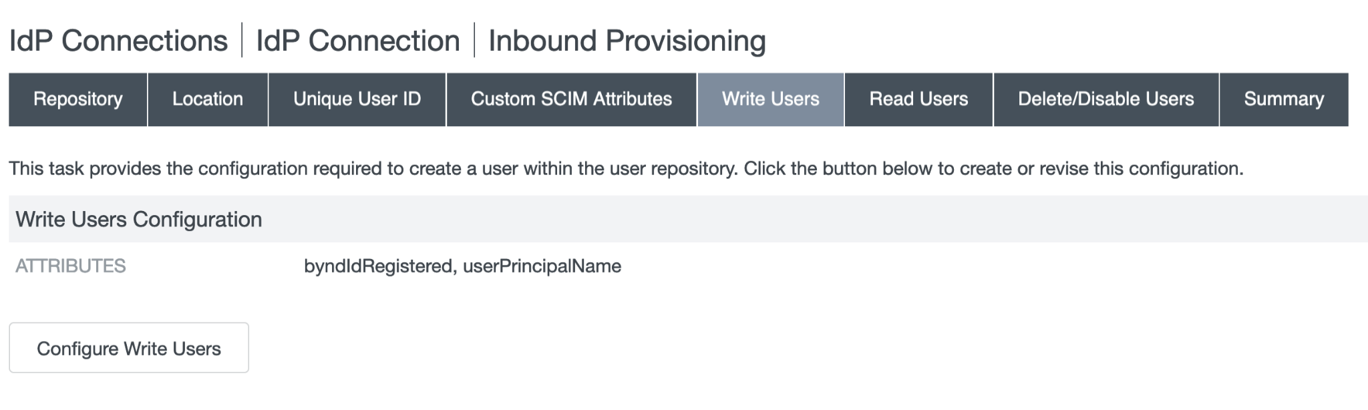This screenshot has width=1368, height=410.
Task: Click the Inbound Provisioning page title
Action: pos(627,41)
